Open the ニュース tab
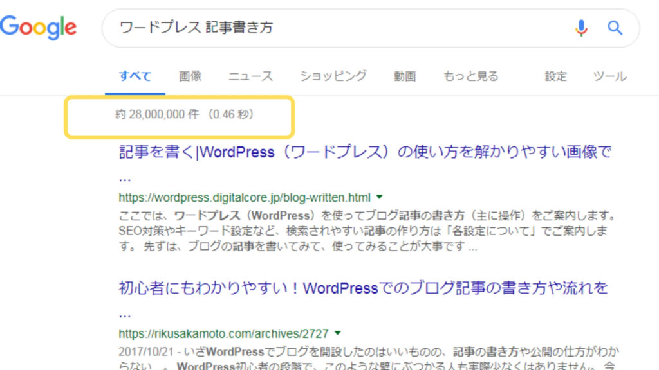The width and height of the screenshot is (659, 370). [250, 76]
